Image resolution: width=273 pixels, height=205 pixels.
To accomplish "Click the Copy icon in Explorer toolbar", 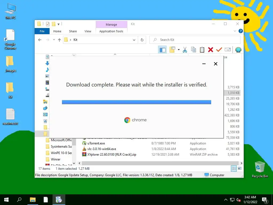I will 194,50.
